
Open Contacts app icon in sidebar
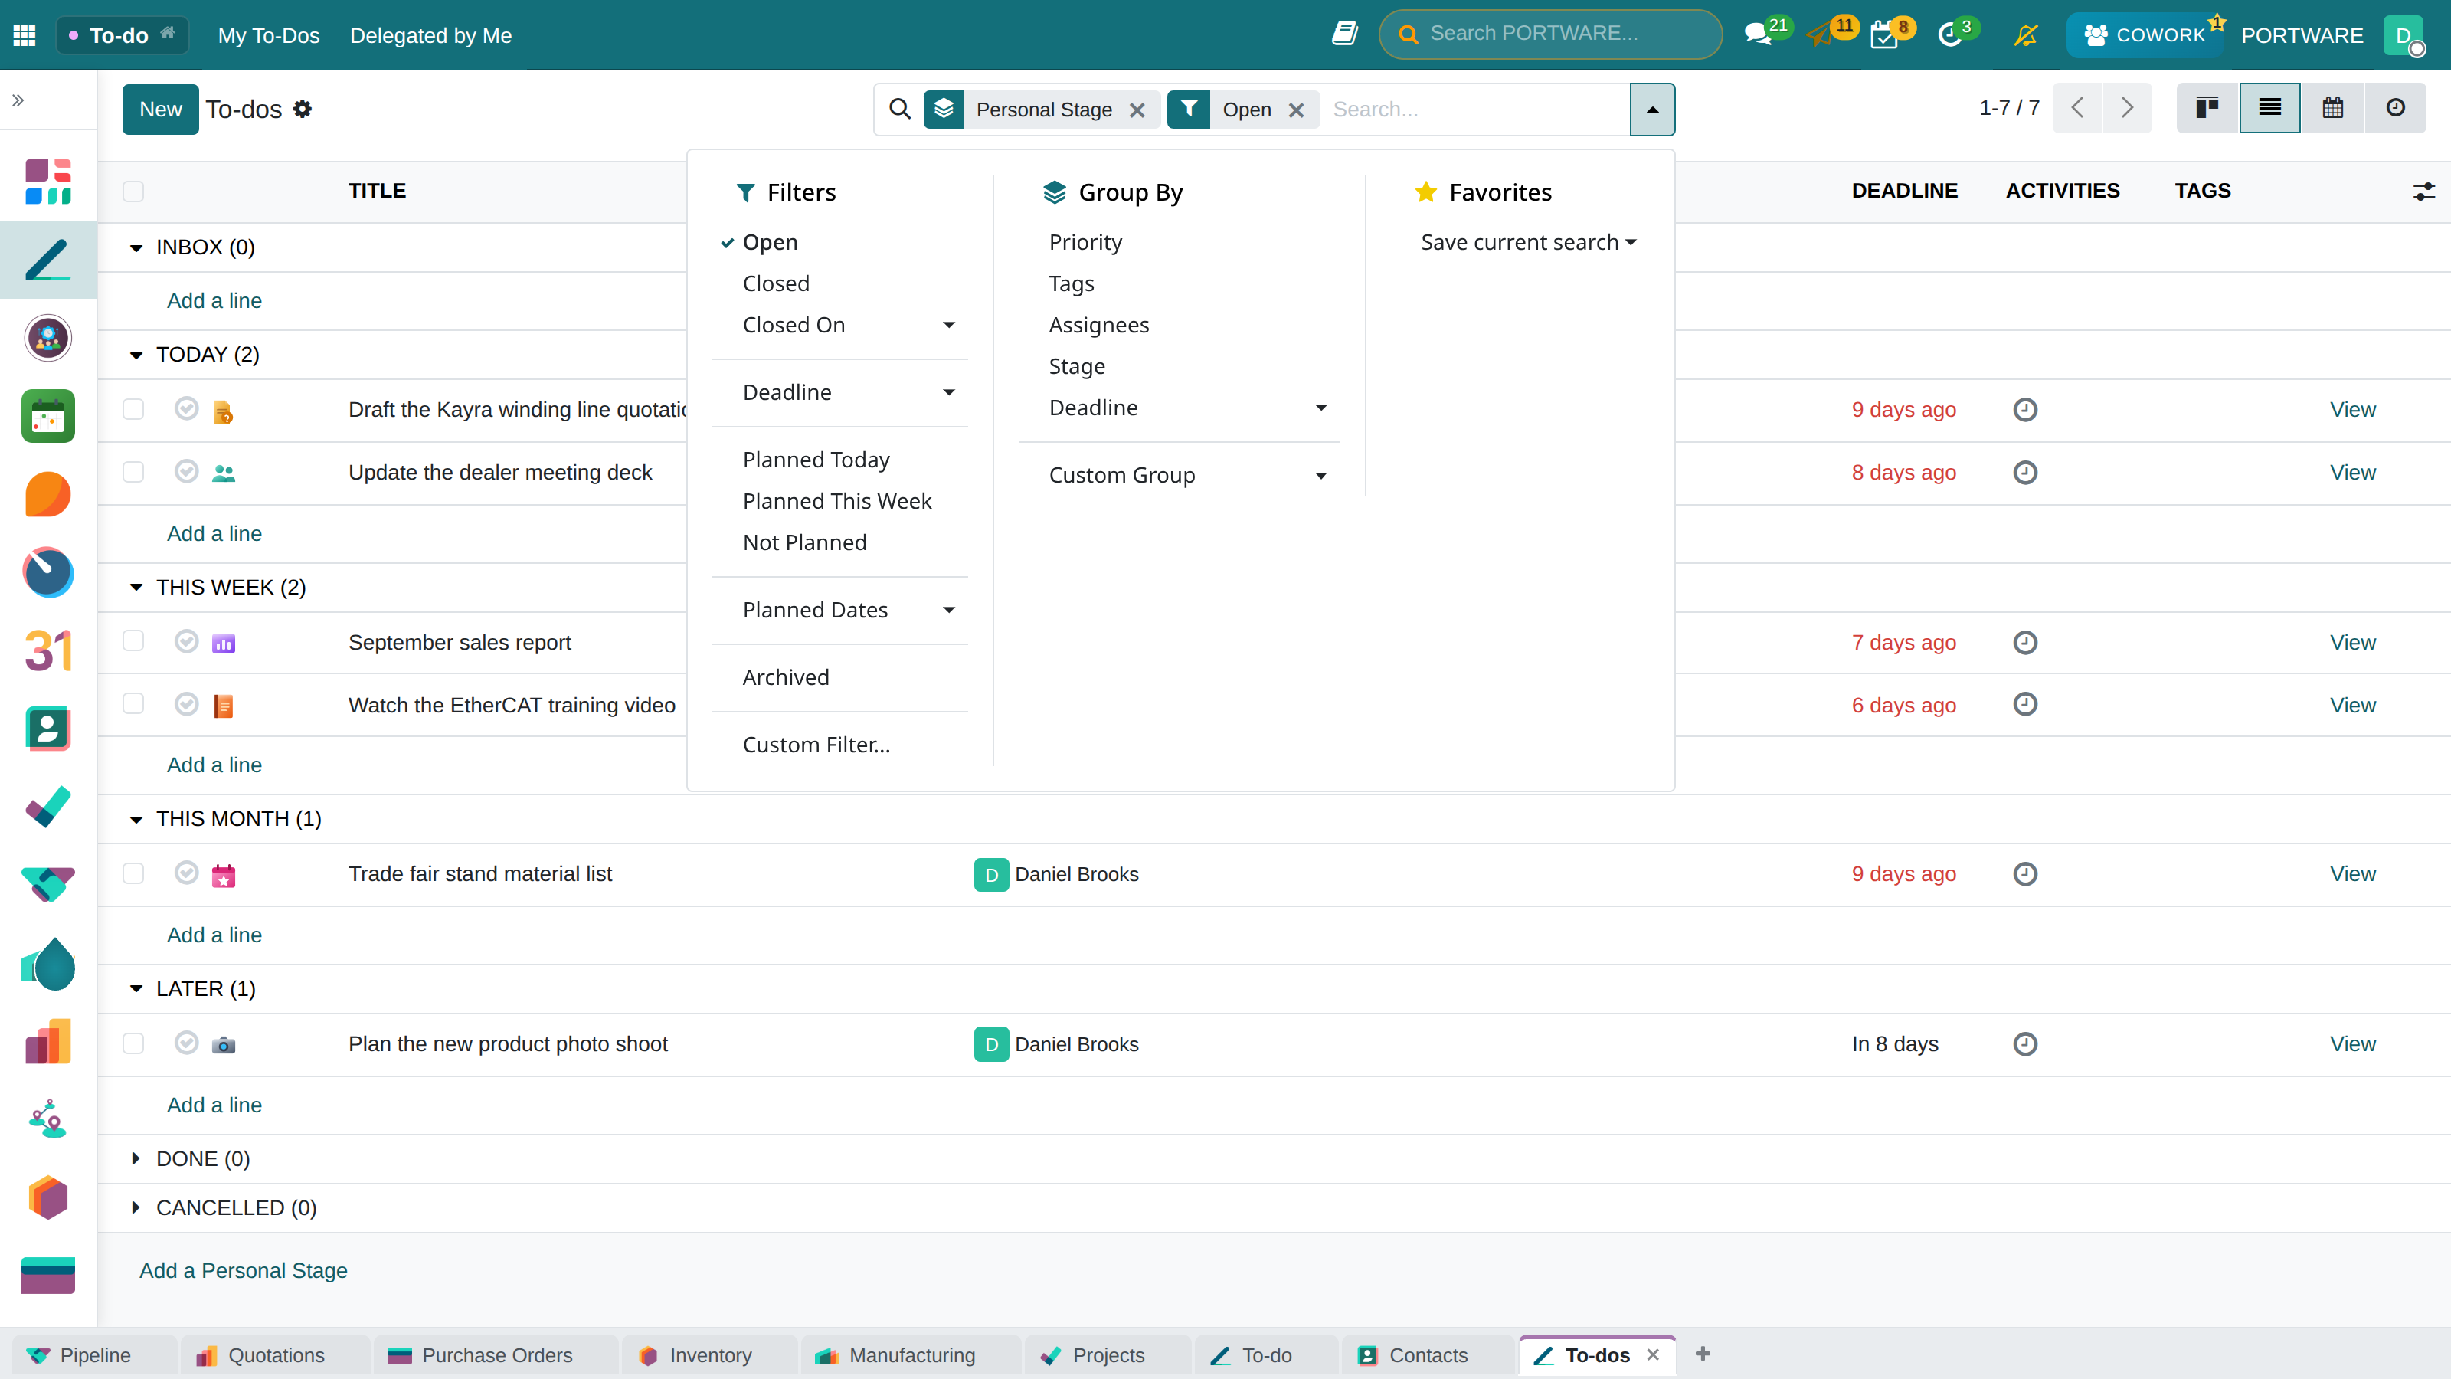coord(47,729)
